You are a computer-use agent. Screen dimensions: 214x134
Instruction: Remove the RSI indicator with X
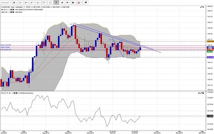click(x=14, y=93)
